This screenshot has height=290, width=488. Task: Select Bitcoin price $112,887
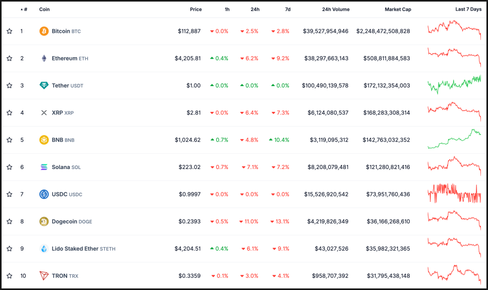coord(189,31)
